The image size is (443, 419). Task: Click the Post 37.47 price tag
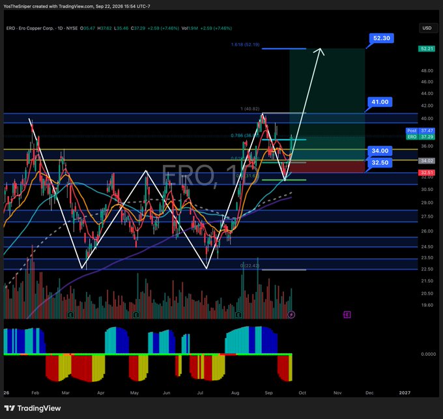[420, 130]
